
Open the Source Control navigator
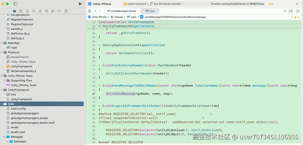(x=21, y=11)
